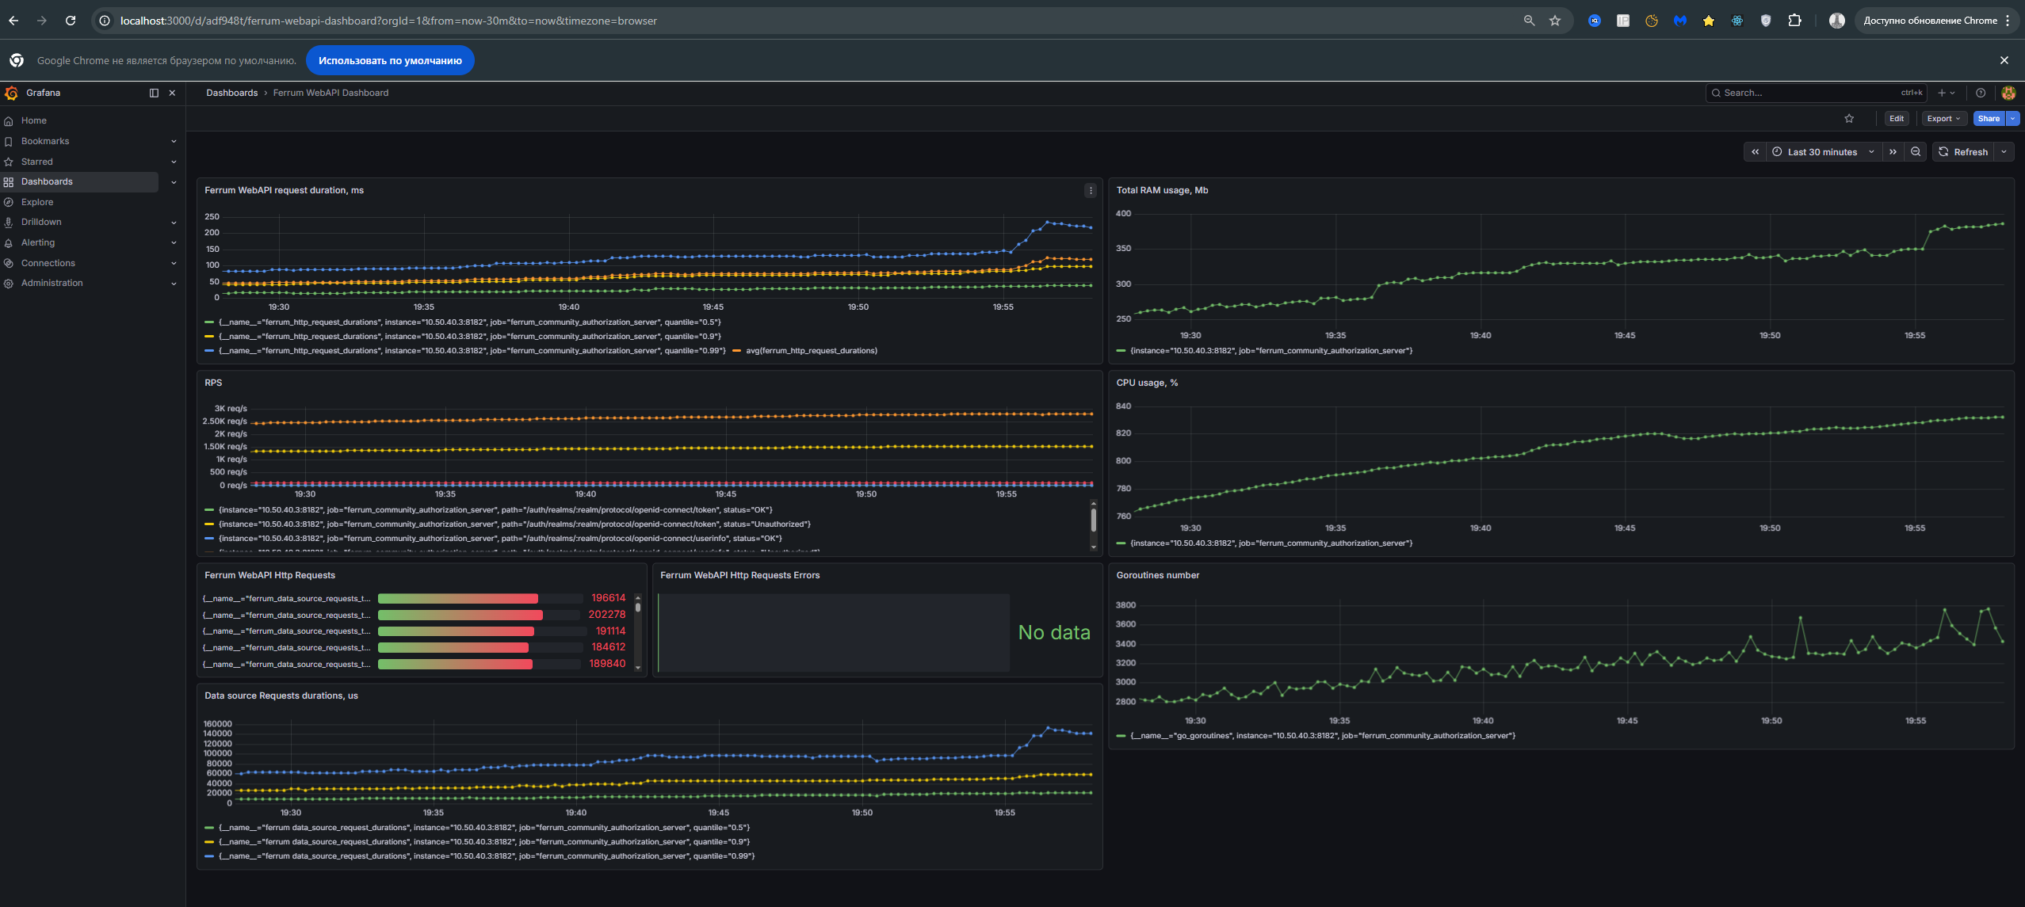
Task: Collapse the navigation sidebar
Action: coord(153,93)
